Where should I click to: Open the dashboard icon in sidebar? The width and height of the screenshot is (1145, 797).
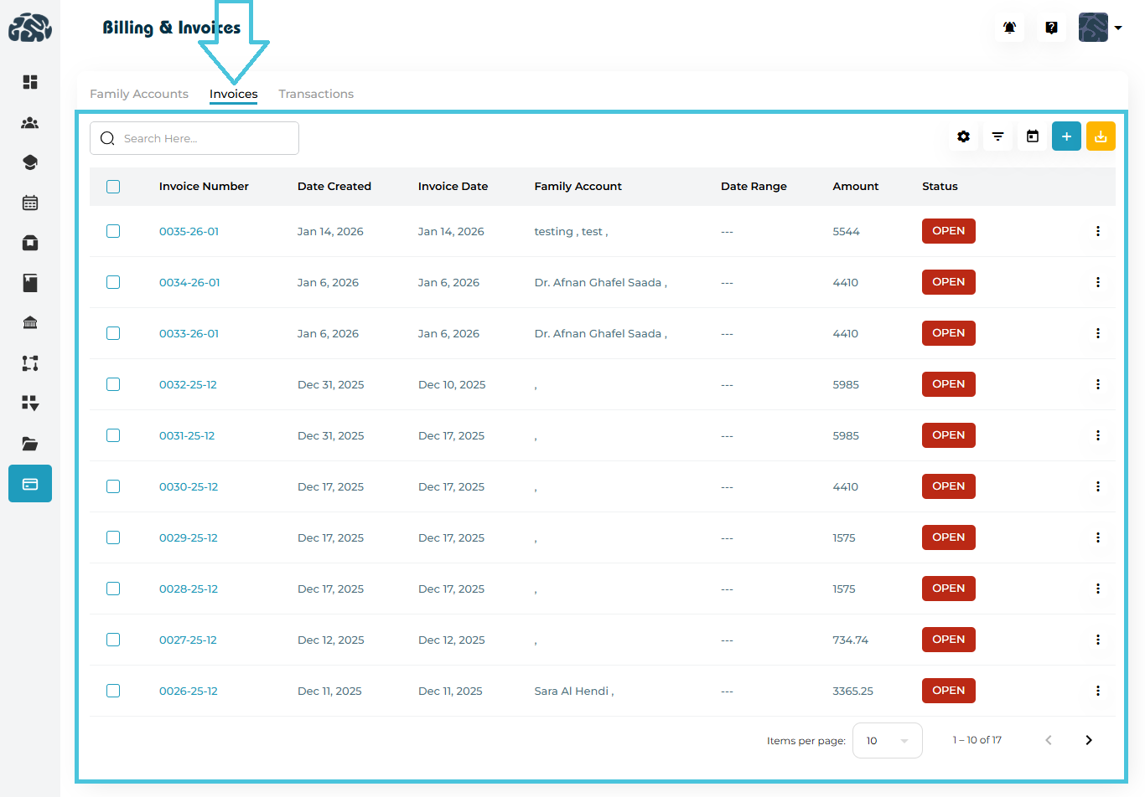(x=30, y=82)
